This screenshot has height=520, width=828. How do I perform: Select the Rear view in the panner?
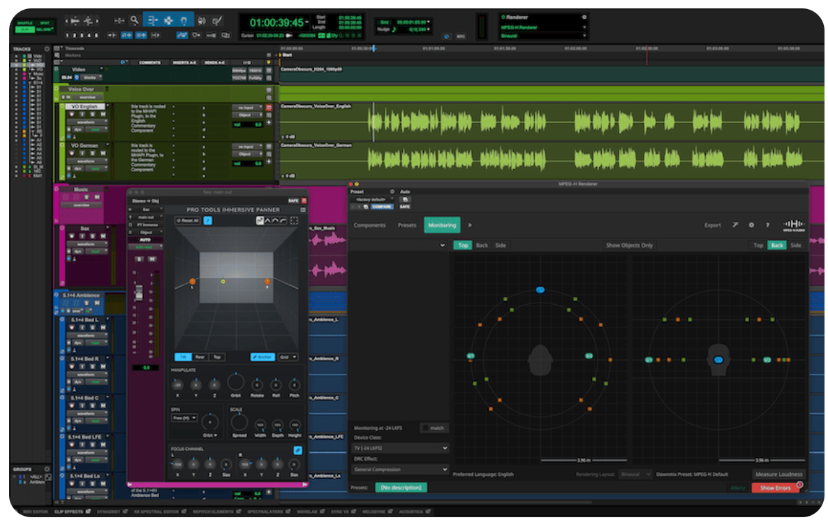(200, 357)
